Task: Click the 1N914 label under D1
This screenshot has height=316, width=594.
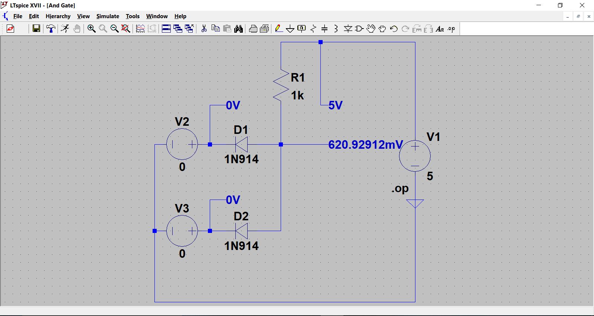Action: point(241,159)
